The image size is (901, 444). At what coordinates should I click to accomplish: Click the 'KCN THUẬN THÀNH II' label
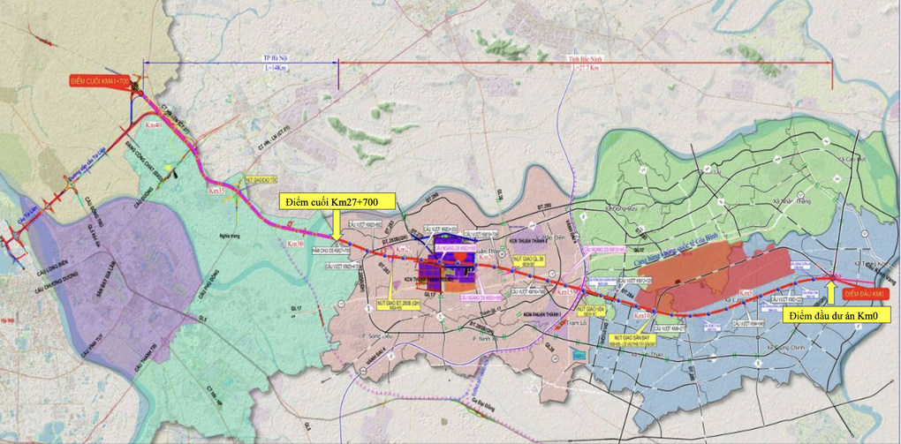tap(529, 242)
